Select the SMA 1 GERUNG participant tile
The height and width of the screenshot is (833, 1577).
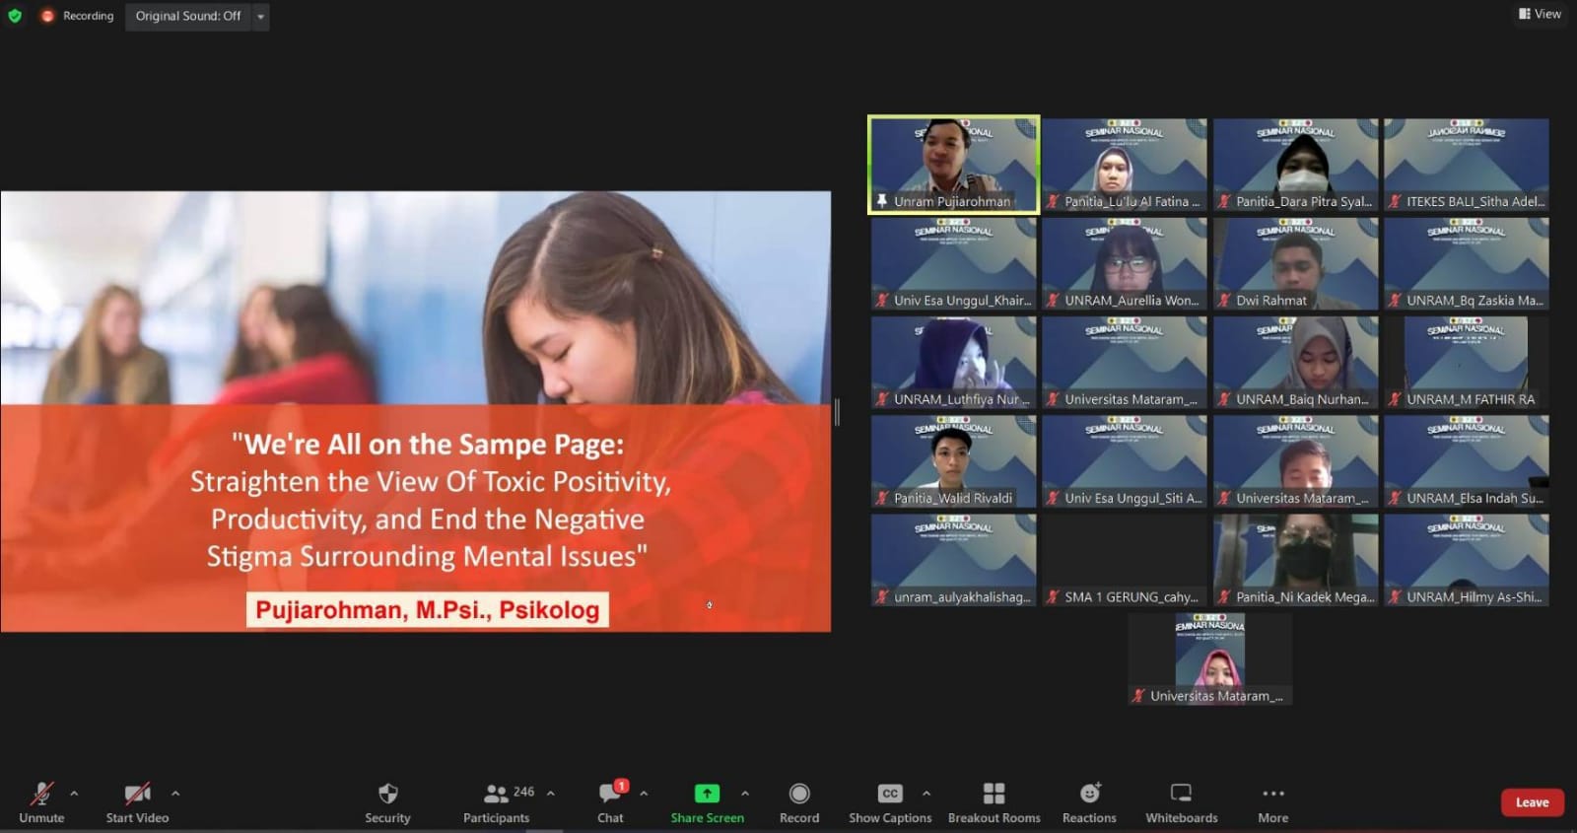[1125, 560]
